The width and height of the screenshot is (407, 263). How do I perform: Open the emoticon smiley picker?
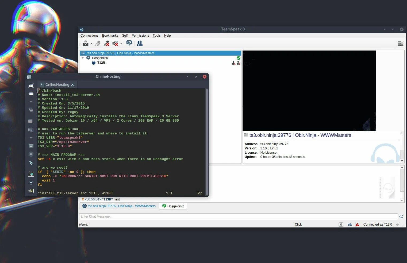[x=401, y=216]
